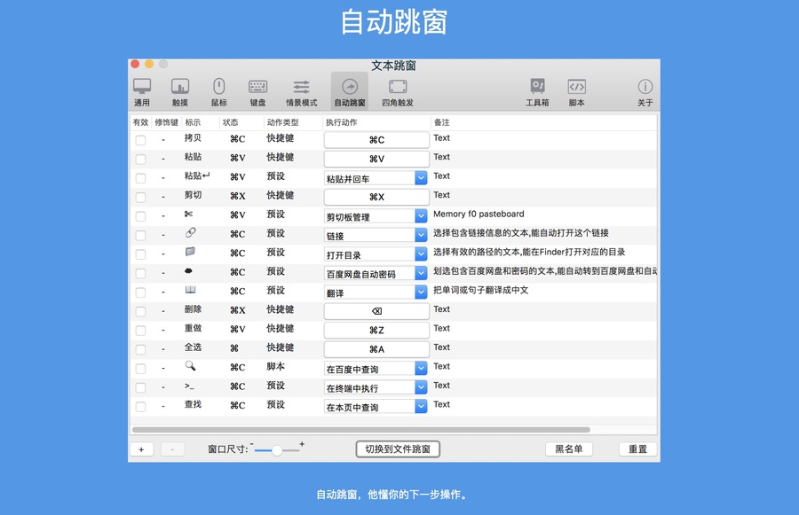This screenshot has height=515, width=799.
Task: Open the 在百度中查询 dropdown
Action: (x=421, y=368)
